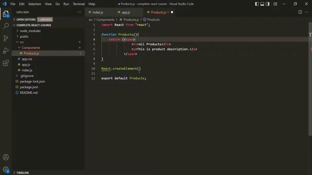
Task: Collapse the COMPLETE-REACT-COURSE folder section
Action: [34, 25]
